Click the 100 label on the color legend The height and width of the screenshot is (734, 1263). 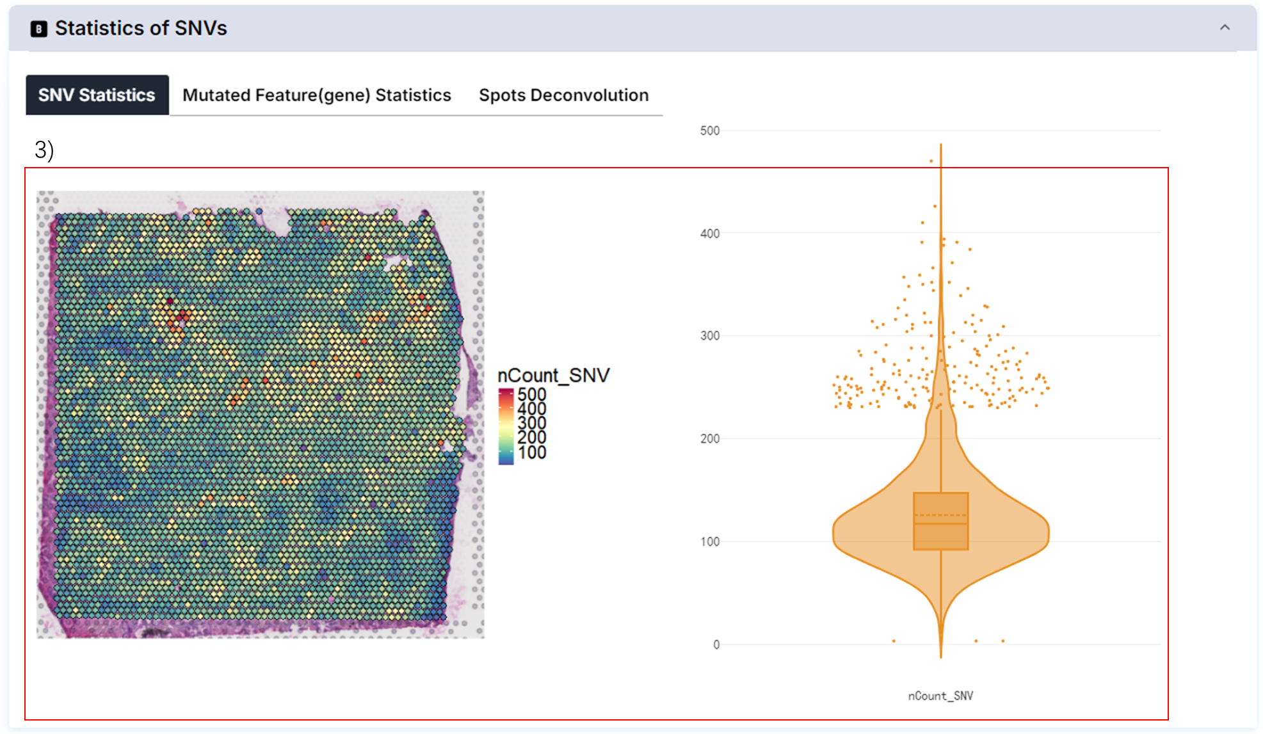point(531,452)
